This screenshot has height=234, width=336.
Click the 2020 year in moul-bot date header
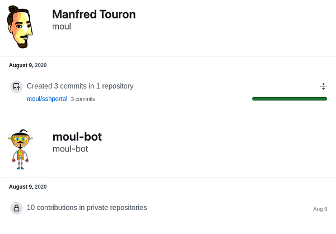(41, 187)
